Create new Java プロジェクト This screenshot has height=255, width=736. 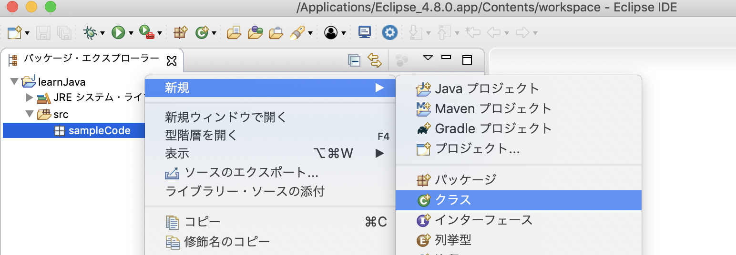coord(519,88)
